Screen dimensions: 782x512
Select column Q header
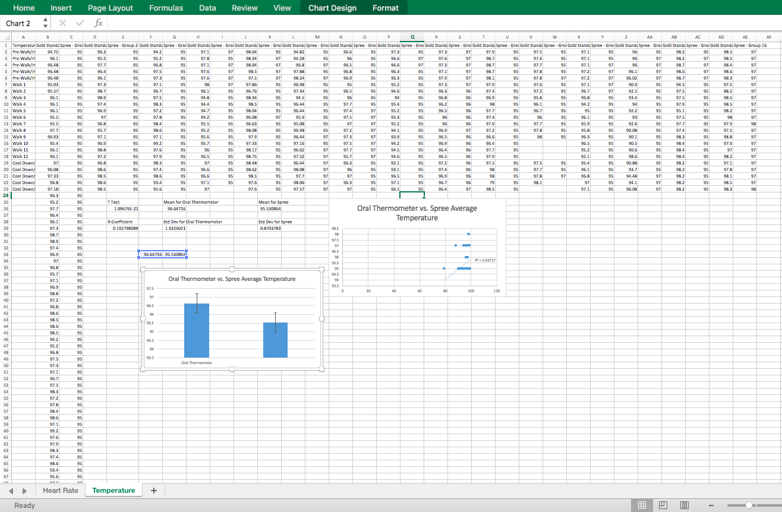pos(412,36)
